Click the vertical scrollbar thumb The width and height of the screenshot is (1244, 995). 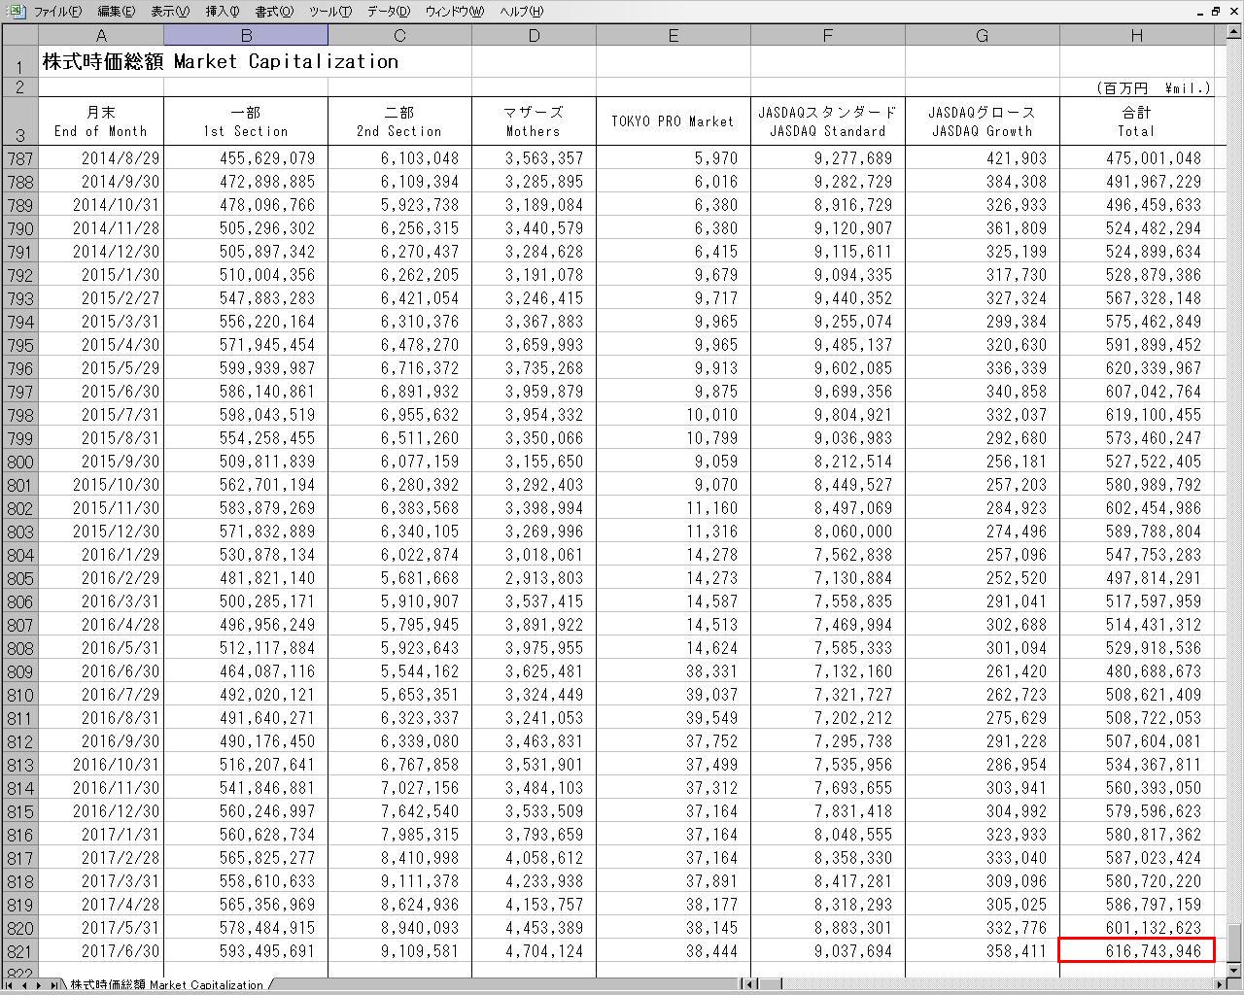click(1235, 941)
